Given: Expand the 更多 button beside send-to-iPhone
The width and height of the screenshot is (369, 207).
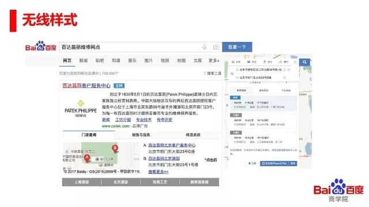Looking at the screenshot, I should click(293, 163).
